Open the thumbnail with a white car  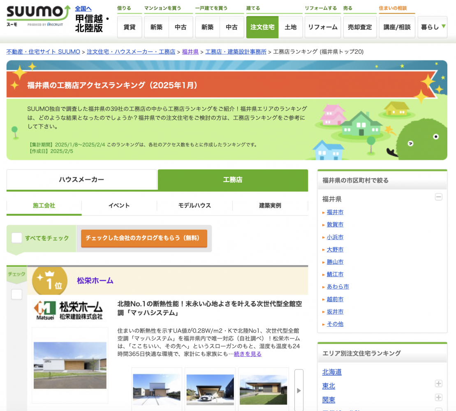coord(210,390)
